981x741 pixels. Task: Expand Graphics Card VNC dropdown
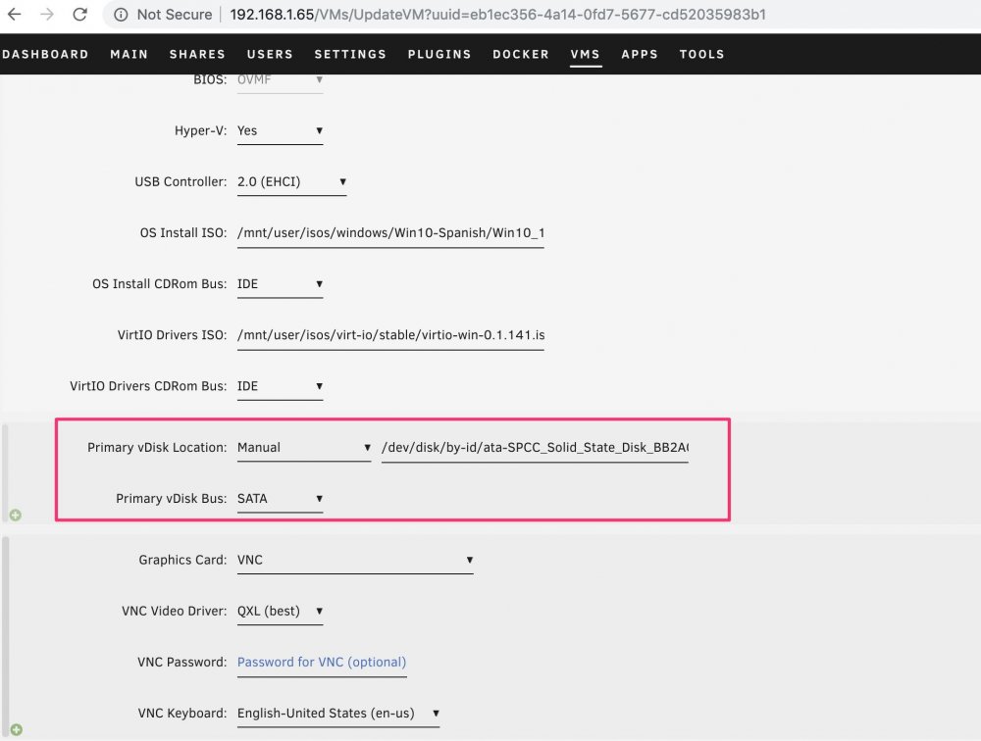[355, 561]
